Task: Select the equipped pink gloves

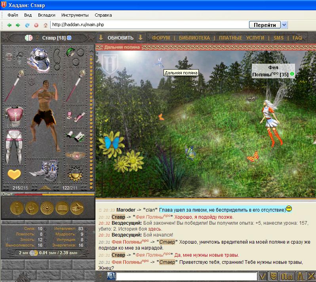Action: pos(76,117)
